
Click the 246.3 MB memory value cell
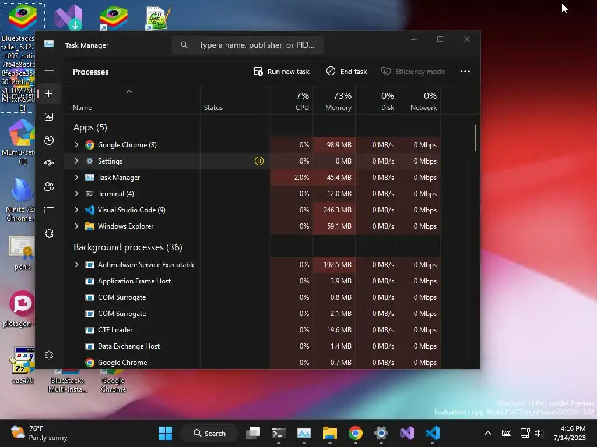(x=334, y=210)
